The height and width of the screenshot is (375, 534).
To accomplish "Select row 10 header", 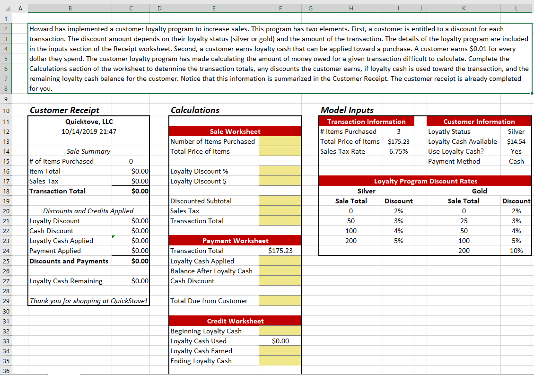I will [x=6, y=111].
